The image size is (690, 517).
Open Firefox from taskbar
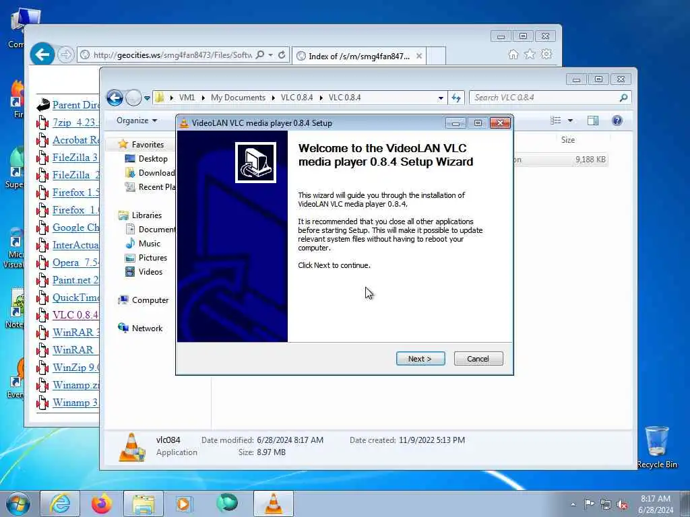click(x=102, y=504)
